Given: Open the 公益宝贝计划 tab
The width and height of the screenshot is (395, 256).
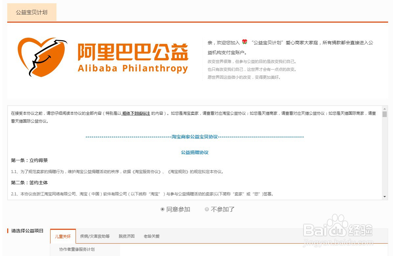Looking at the screenshot, I should point(32,12).
